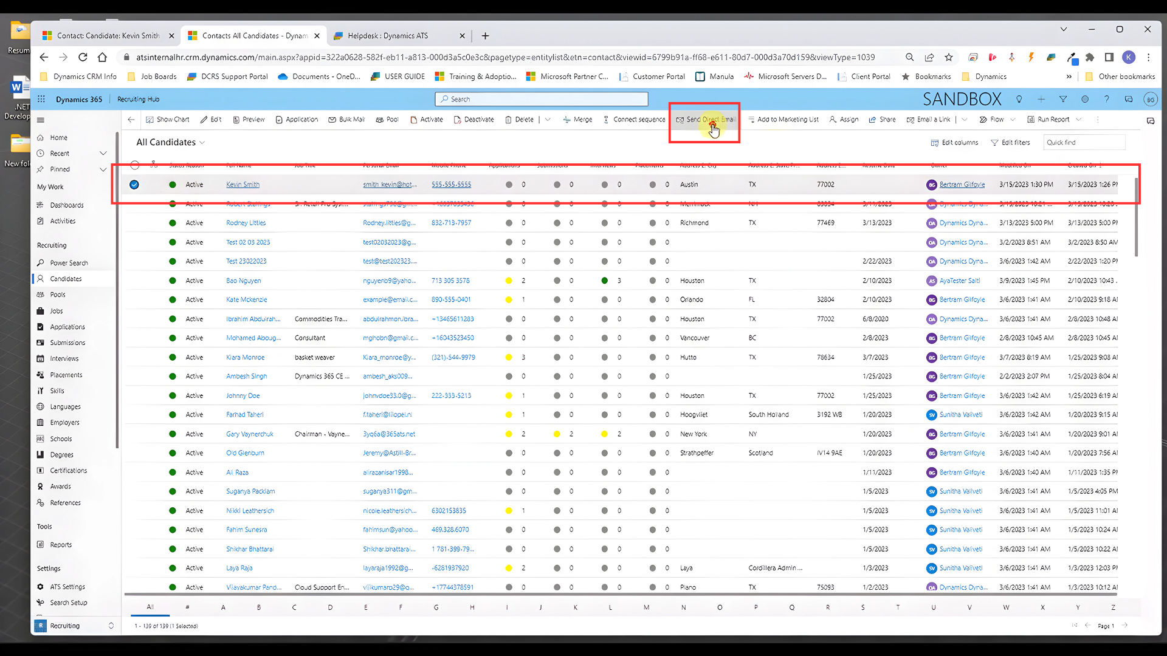Click the Application command in toolbar
This screenshot has height=656, width=1167.
pyautogui.click(x=297, y=120)
